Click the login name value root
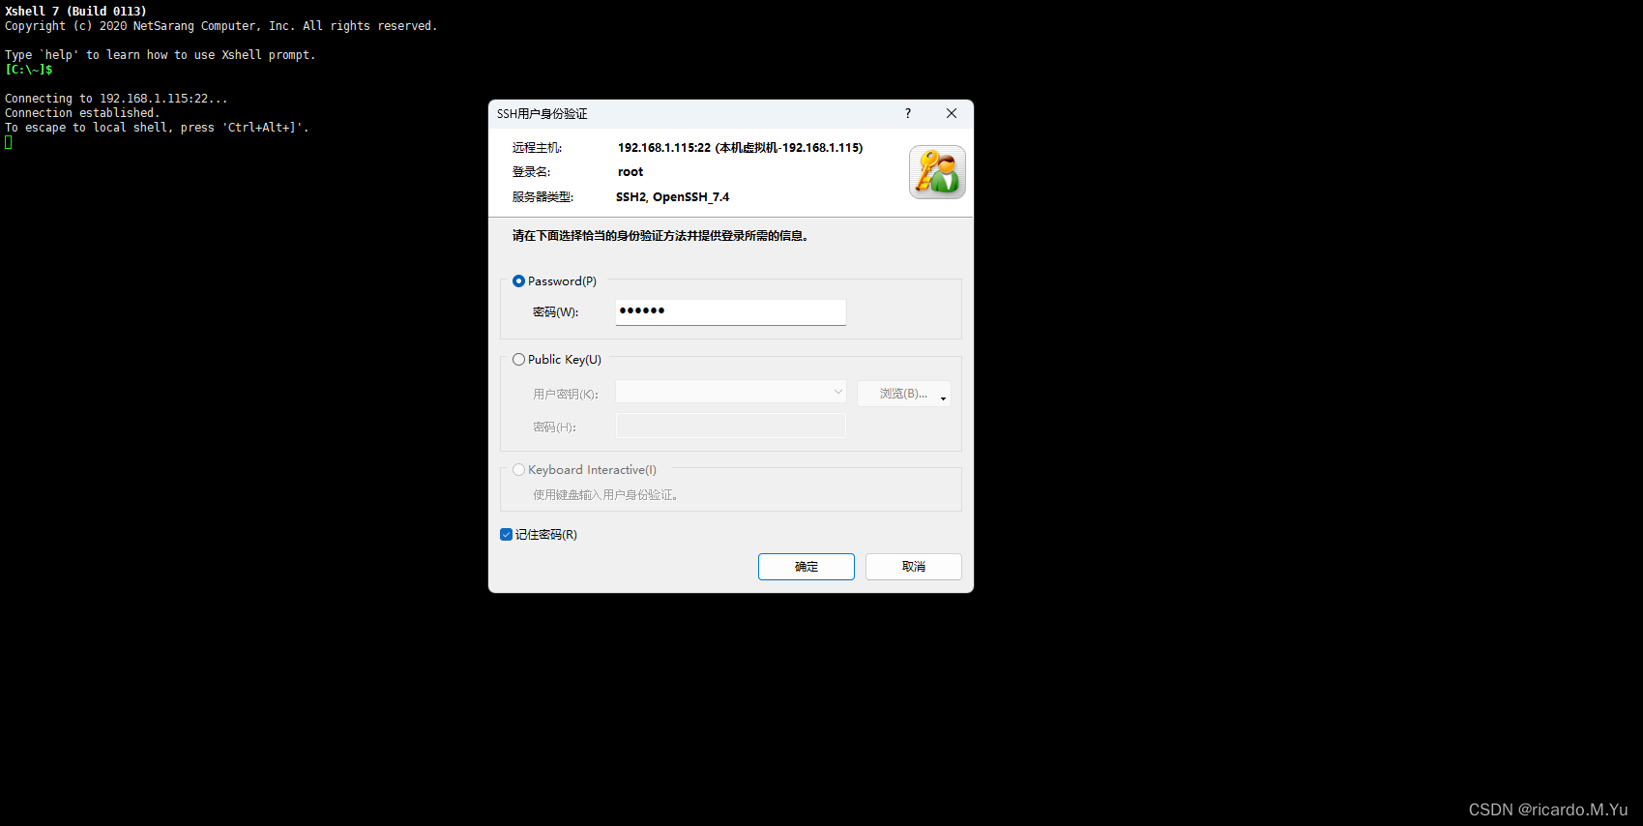The image size is (1643, 826). click(x=631, y=172)
